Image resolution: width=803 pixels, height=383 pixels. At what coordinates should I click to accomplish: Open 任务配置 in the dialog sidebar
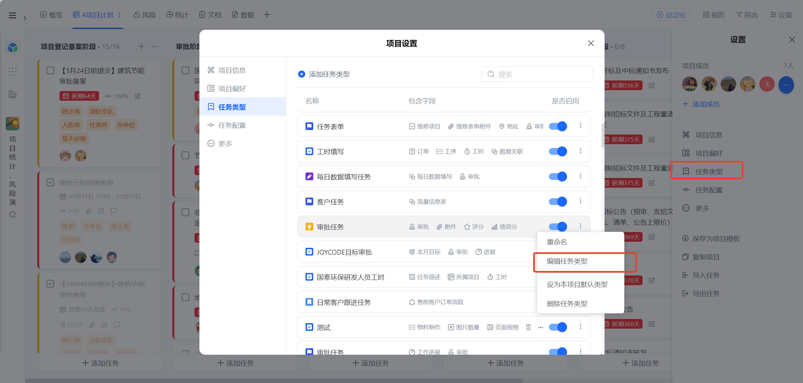[x=243, y=125]
